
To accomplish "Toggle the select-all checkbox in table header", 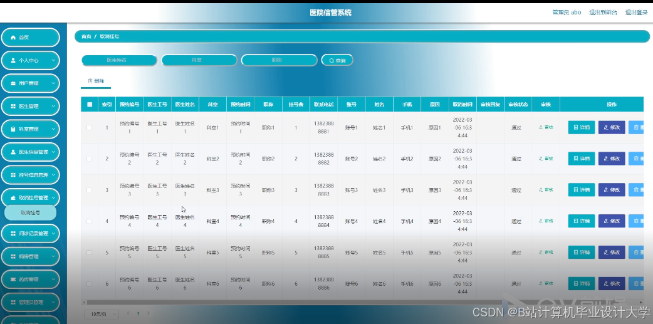I will [90, 105].
